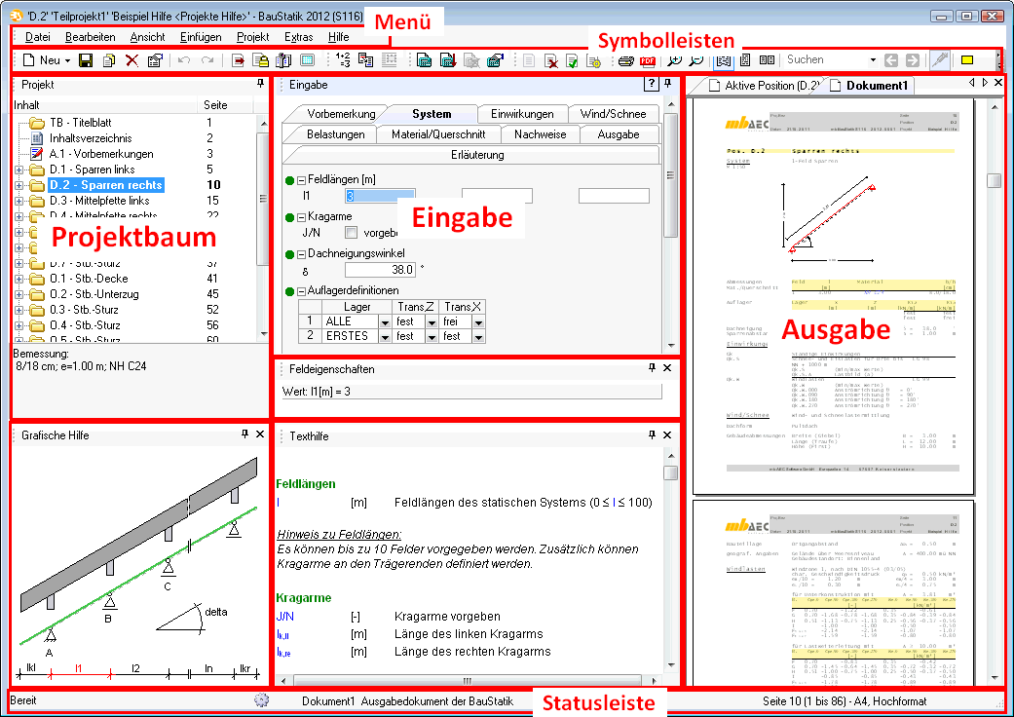Close the Grafische Hilfe panel
The width and height of the screenshot is (1014, 717).
tap(260, 434)
